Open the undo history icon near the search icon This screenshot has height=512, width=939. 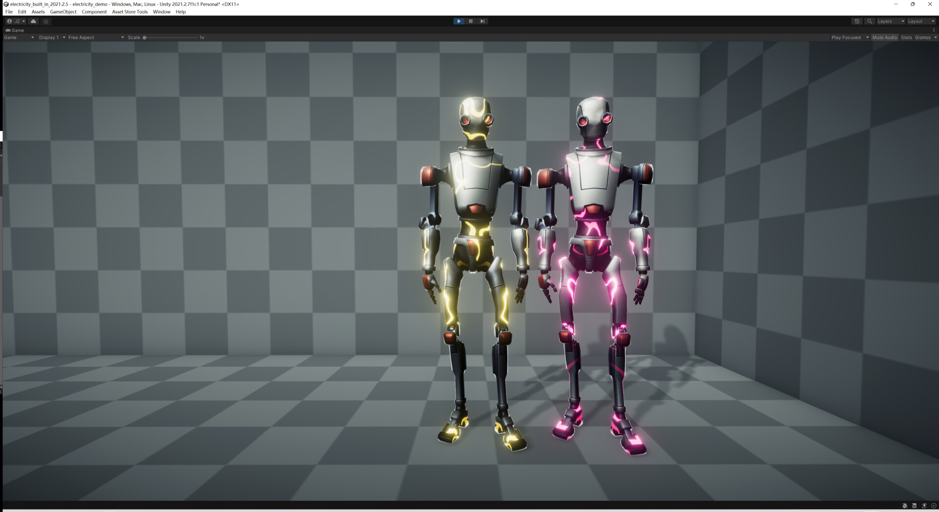(x=857, y=21)
